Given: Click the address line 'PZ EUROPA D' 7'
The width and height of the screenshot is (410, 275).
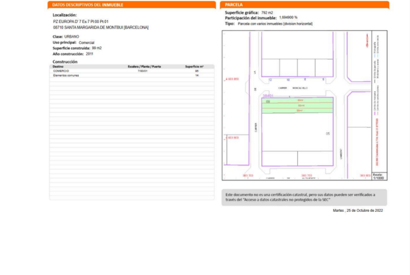Looking at the screenshot, I should 81,21.
